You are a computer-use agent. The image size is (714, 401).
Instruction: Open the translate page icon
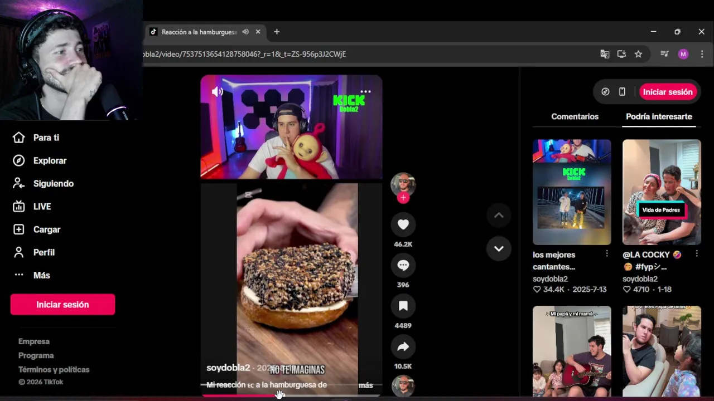click(x=605, y=54)
